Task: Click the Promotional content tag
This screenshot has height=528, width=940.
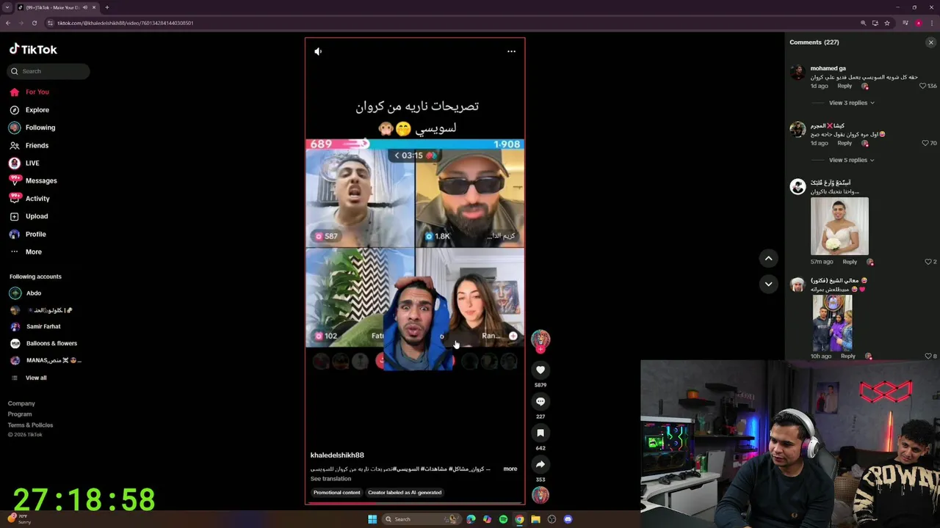Action: tap(336, 493)
